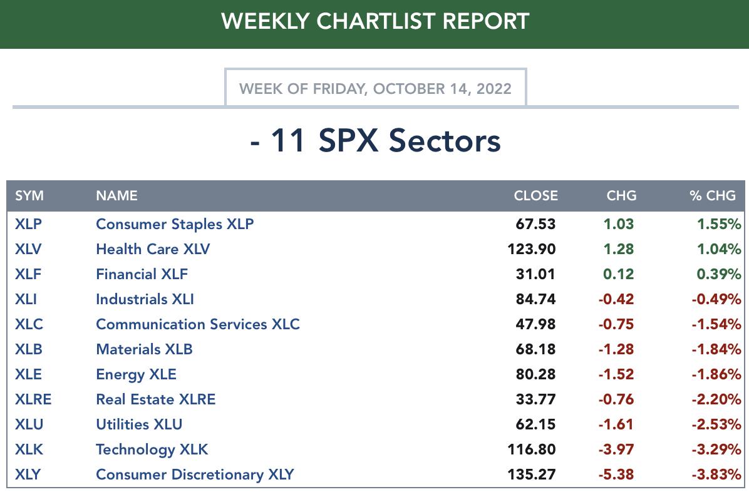The width and height of the screenshot is (749, 492).
Task: Sort by CHG column header
Action: [621, 195]
